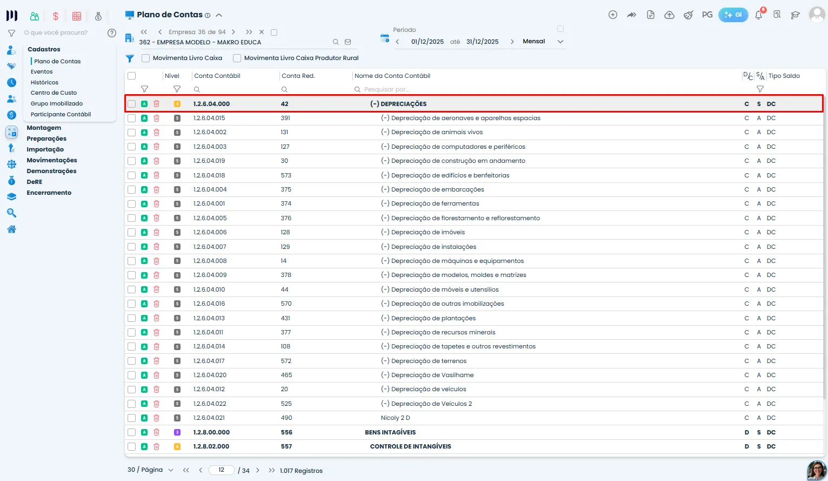Viewport: 828px width, 481px height.
Task: Open the add new record plus icon
Action: (x=613, y=15)
